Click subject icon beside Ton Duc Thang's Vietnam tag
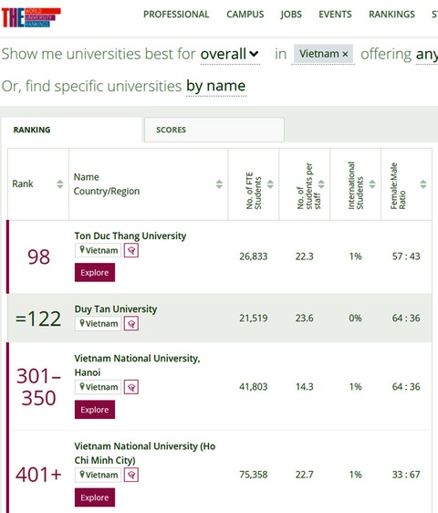This screenshot has height=513, width=438. (x=131, y=251)
